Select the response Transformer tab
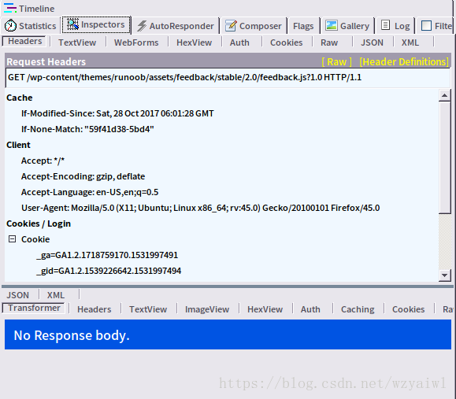 (x=34, y=308)
